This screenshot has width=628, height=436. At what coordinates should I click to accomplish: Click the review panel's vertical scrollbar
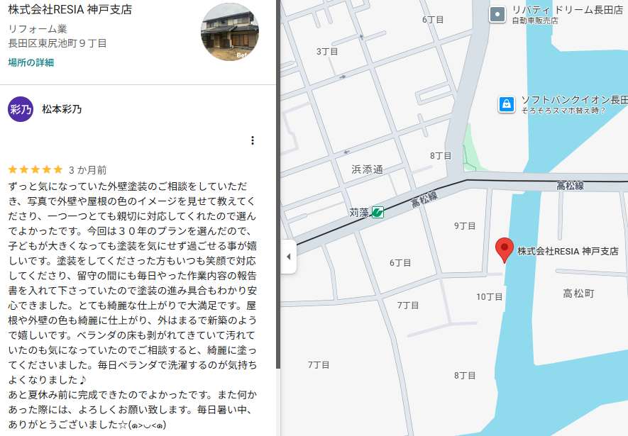coord(277,213)
